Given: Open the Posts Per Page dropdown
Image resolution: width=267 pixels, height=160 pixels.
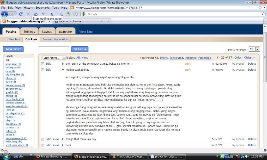Looking at the screenshot, I should coord(254,49).
